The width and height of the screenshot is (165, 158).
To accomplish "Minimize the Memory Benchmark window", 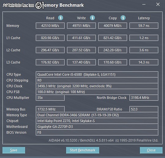I will [144, 4].
